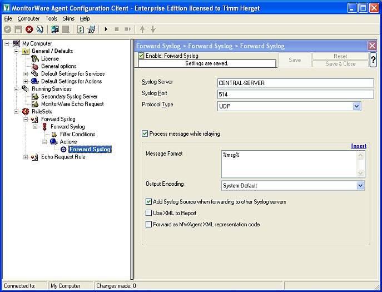
Task: Open the Help menu
Action: [85, 18]
